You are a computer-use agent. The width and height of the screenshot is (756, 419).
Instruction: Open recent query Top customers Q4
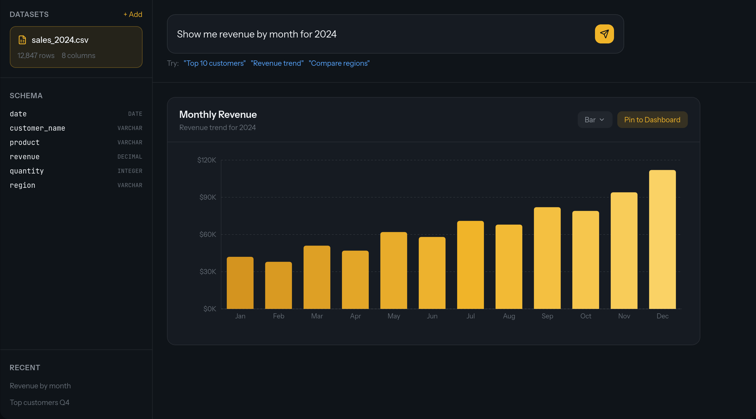(x=39, y=402)
